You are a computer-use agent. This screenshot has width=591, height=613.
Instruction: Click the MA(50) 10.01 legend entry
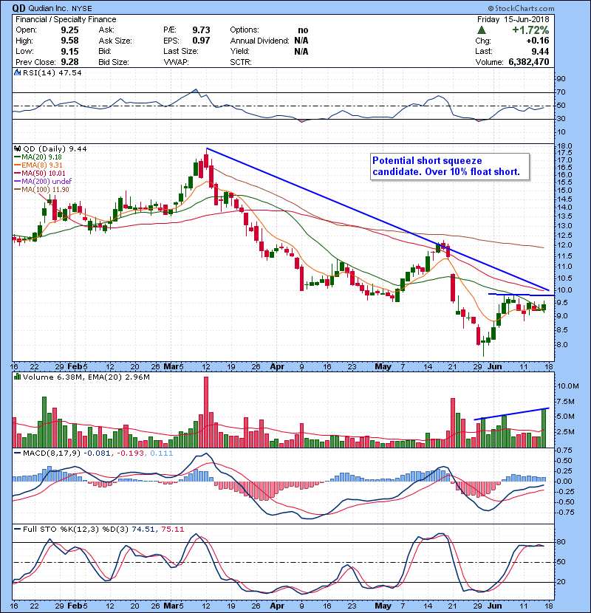click(x=43, y=174)
